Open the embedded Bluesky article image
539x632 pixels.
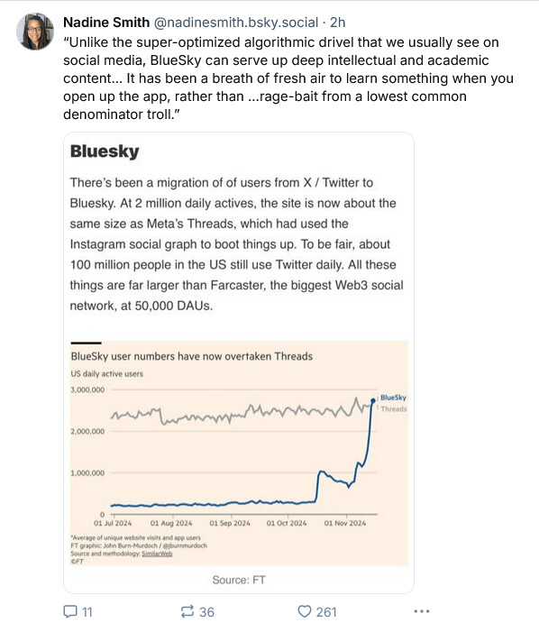point(239,362)
